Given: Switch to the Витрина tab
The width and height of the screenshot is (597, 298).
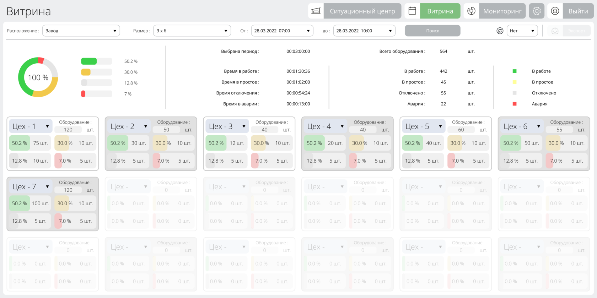Looking at the screenshot, I should click(x=440, y=11).
